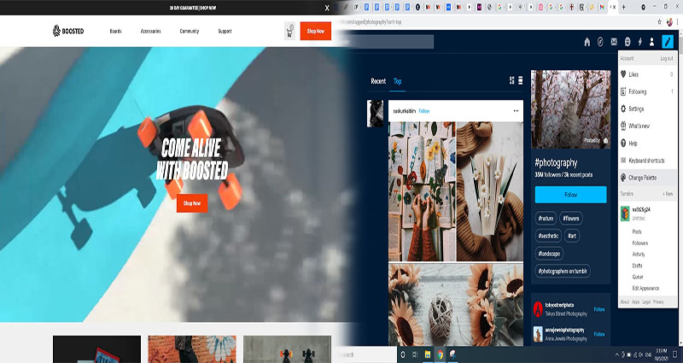683x363 pixels.
Task: Open the Tumblr activity lightning icon
Action: point(639,42)
